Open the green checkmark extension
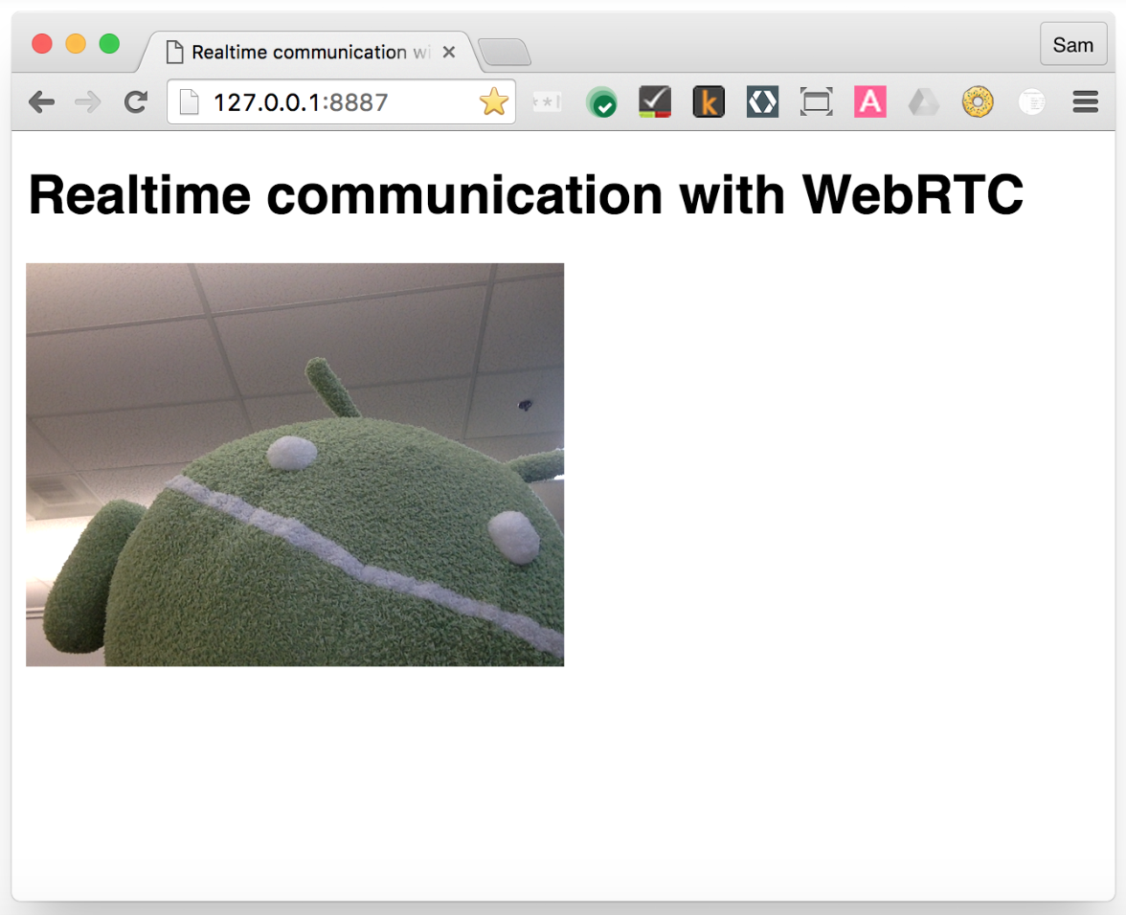The image size is (1126, 915). coord(601,102)
